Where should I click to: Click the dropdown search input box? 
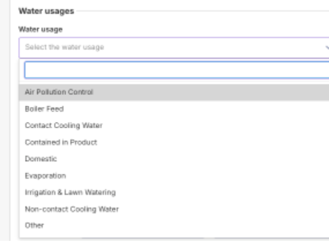click(x=177, y=70)
